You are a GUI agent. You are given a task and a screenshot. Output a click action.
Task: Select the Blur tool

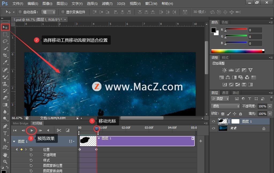[x=5, y=112]
